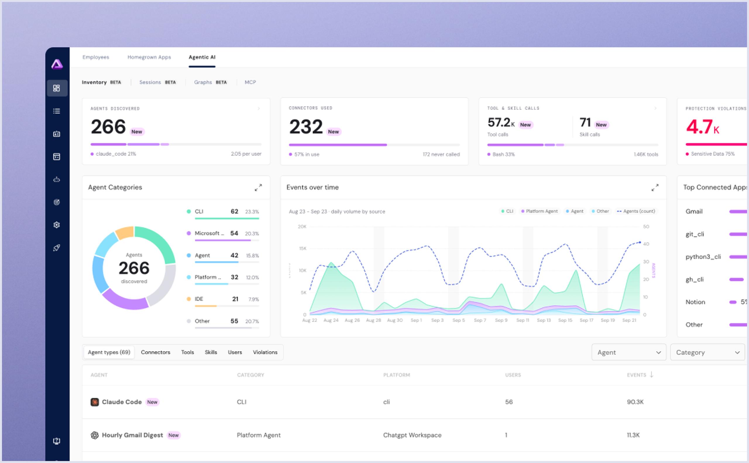The height and width of the screenshot is (463, 749).
Task: Open the help monitor icon in sidebar
Action: [57, 441]
